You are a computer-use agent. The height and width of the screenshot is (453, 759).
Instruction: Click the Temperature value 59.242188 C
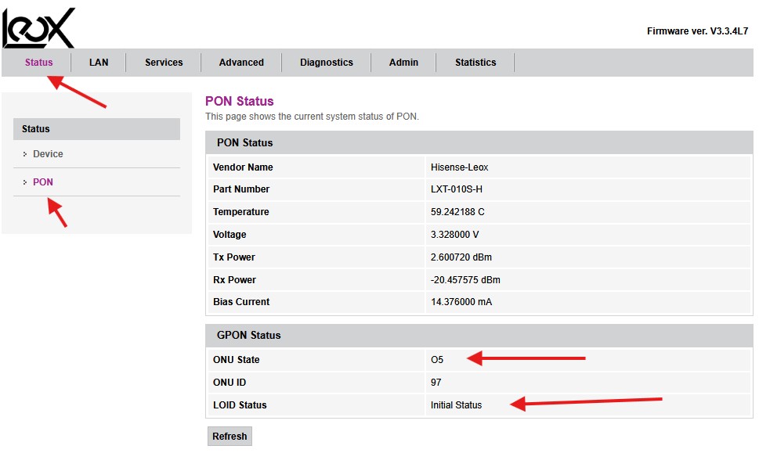tap(462, 212)
